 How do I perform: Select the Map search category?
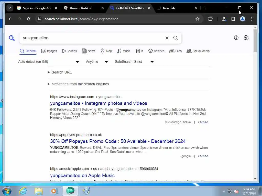106,51
